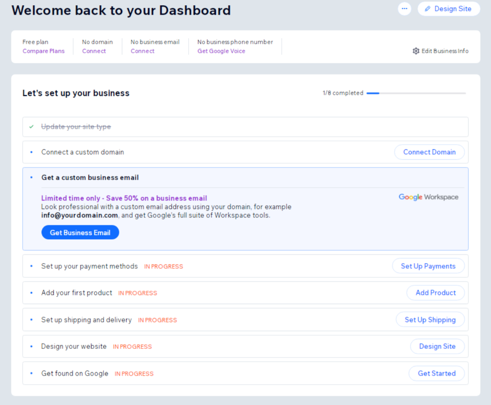Click the pencil Design Site button at top
The height and width of the screenshot is (405, 491).
click(x=449, y=9)
